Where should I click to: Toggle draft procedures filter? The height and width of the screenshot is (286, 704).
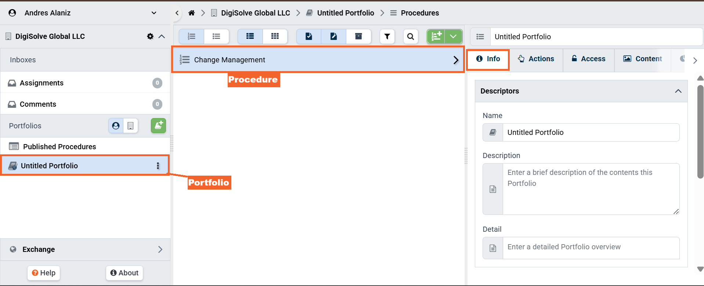pyautogui.click(x=333, y=36)
